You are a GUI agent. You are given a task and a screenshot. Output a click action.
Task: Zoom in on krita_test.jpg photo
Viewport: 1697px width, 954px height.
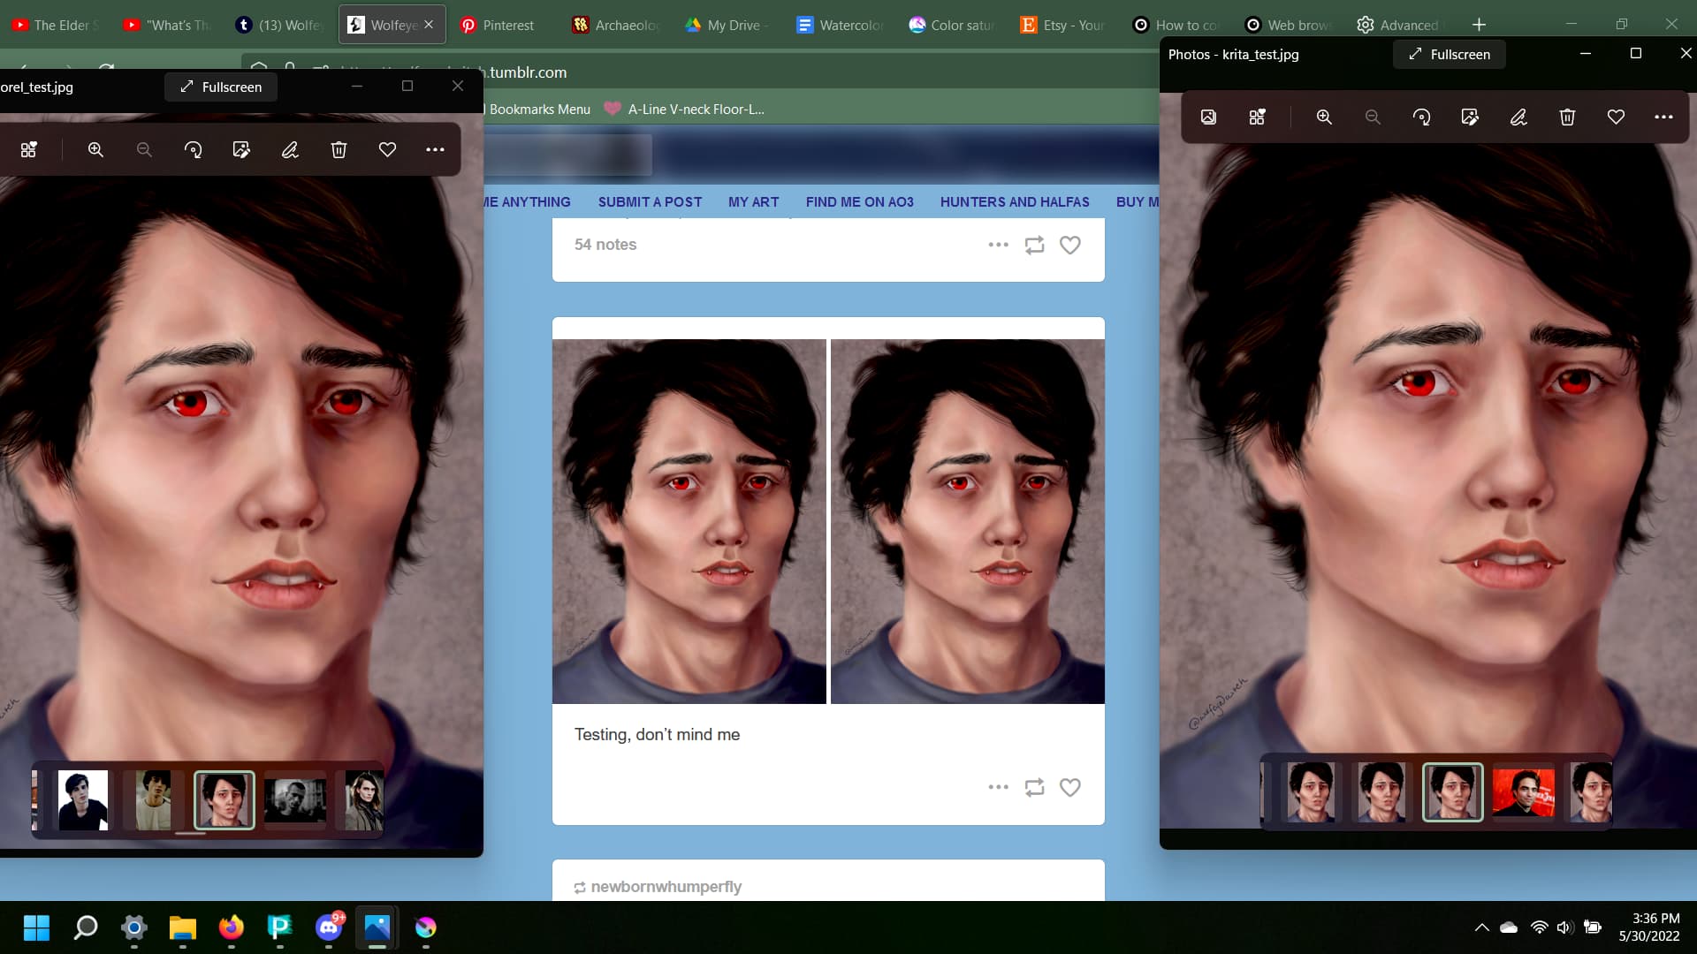pyautogui.click(x=1324, y=117)
